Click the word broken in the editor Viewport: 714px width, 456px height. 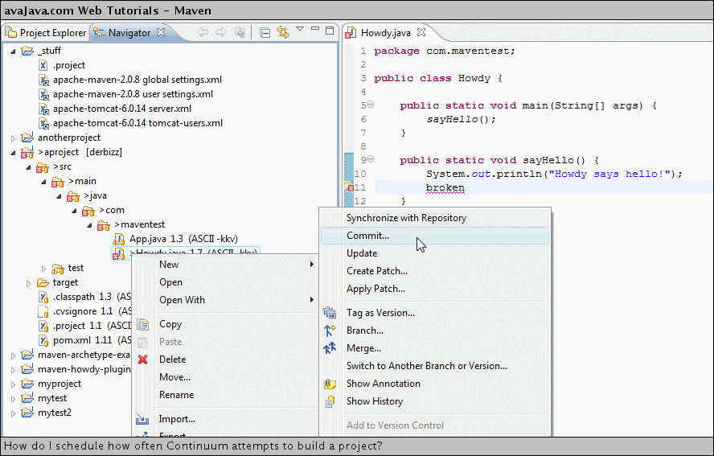click(445, 187)
